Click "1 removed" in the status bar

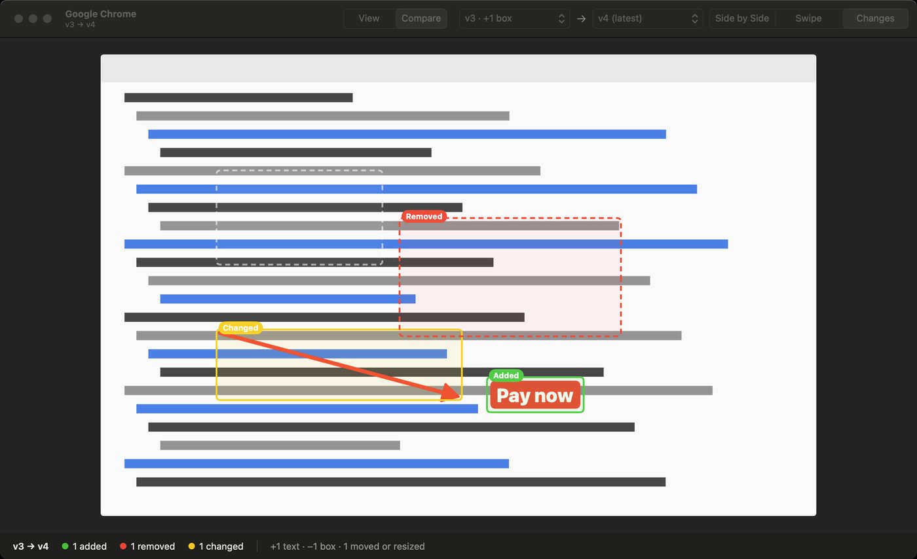pos(147,546)
